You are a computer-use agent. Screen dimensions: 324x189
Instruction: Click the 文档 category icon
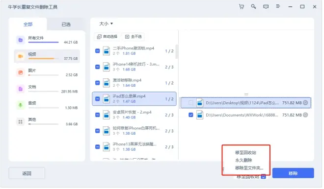click(x=21, y=89)
